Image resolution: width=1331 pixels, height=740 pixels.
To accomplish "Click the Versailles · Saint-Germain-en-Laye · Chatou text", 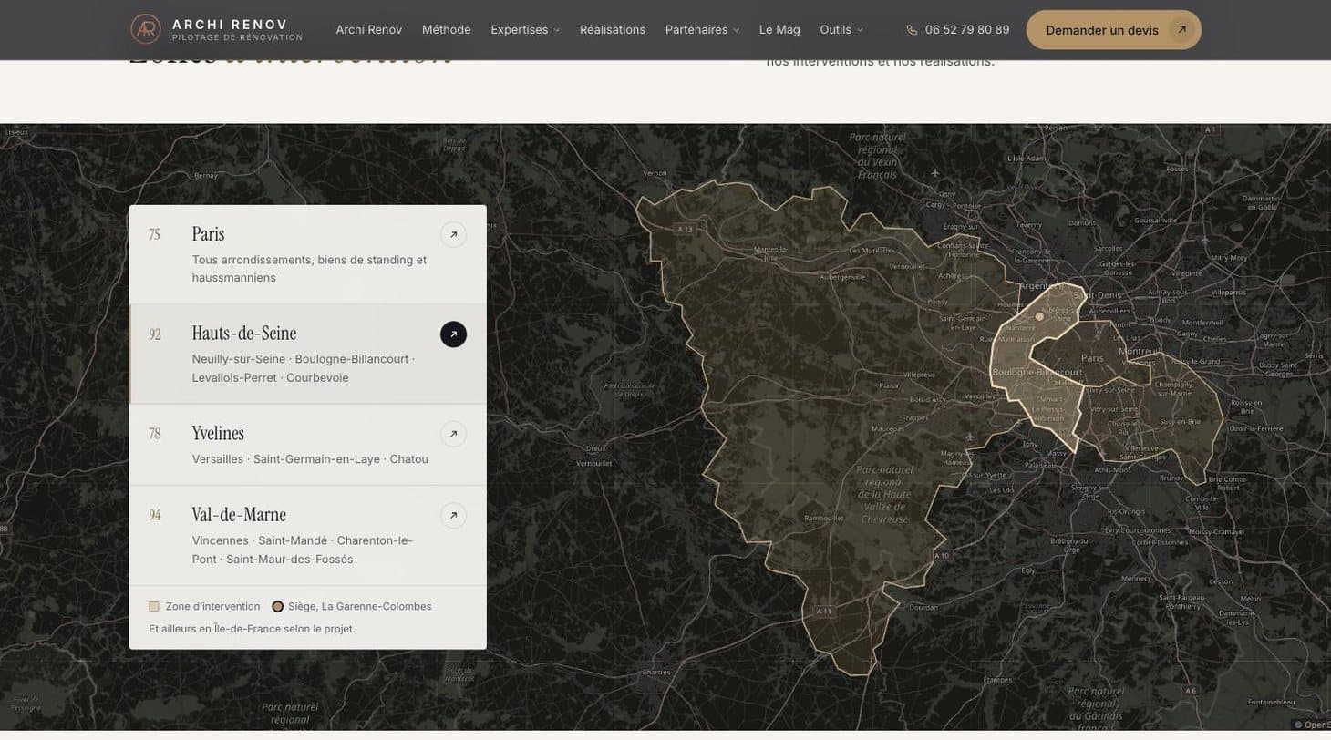I will click(310, 459).
